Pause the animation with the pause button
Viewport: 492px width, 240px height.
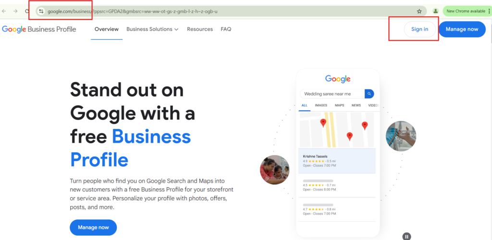click(406, 236)
